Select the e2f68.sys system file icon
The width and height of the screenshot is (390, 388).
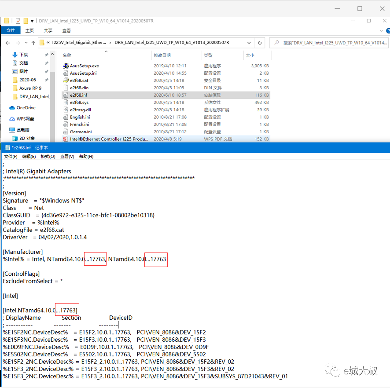[66, 102]
